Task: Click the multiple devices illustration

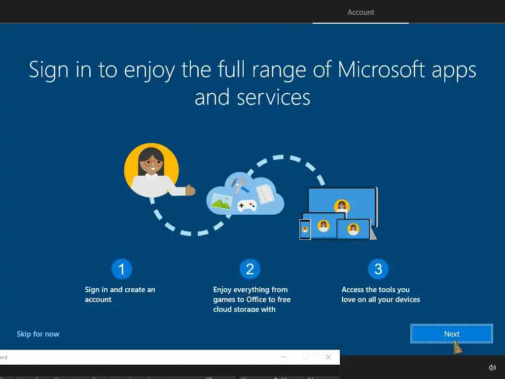Action: (x=338, y=213)
